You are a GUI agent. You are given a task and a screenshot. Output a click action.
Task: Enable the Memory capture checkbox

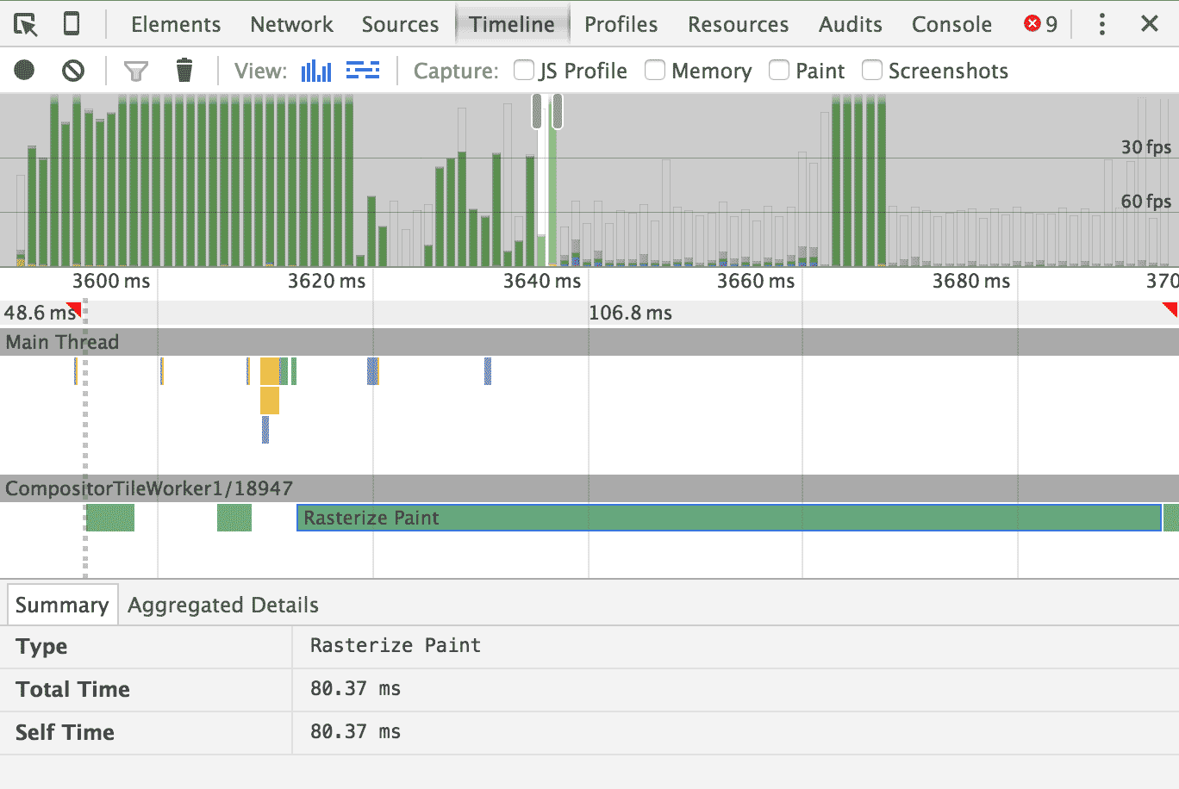(x=655, y=70)
